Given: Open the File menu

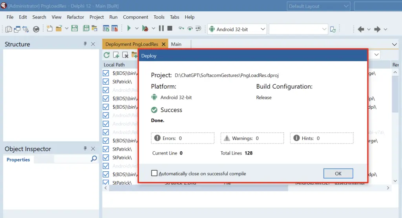Looking at the screenshot, I should (10, 17).
